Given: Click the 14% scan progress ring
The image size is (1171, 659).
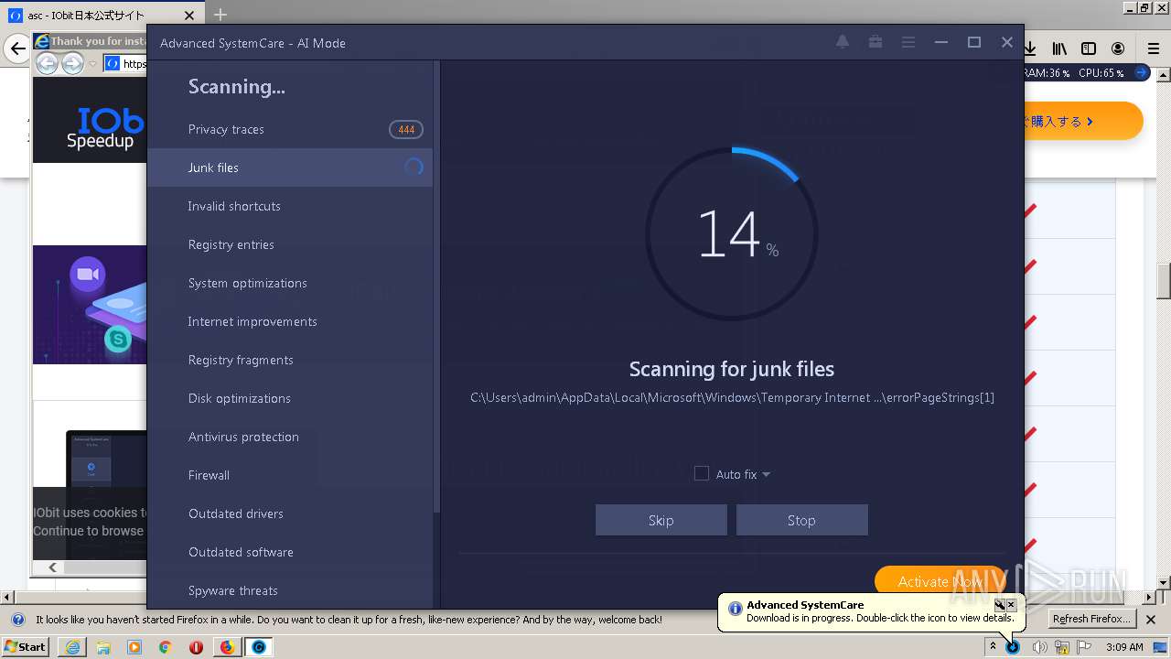Looking at the screenshot, I should (x=732, y=234).
